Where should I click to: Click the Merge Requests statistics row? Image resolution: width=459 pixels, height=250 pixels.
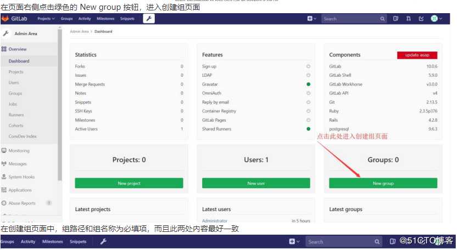[129, 84]
